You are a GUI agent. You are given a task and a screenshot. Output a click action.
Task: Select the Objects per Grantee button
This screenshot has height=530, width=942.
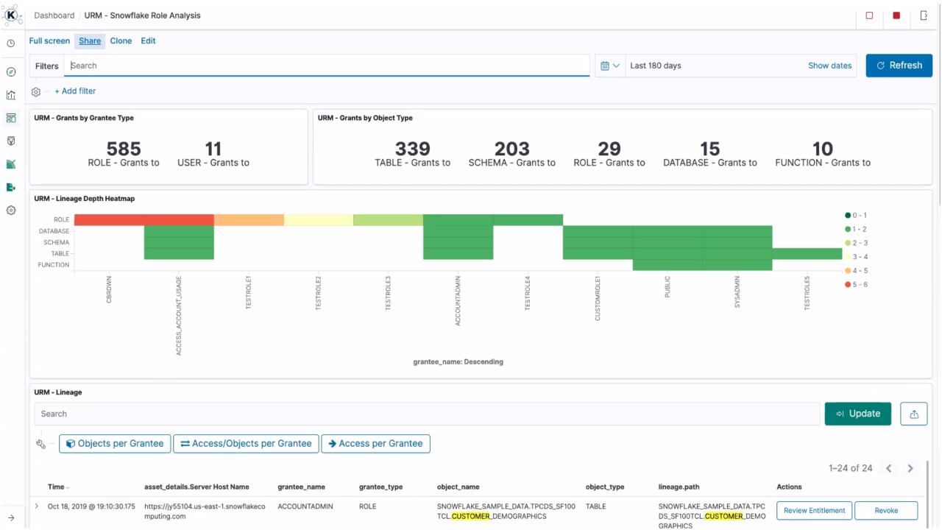(x=115, y=444)
